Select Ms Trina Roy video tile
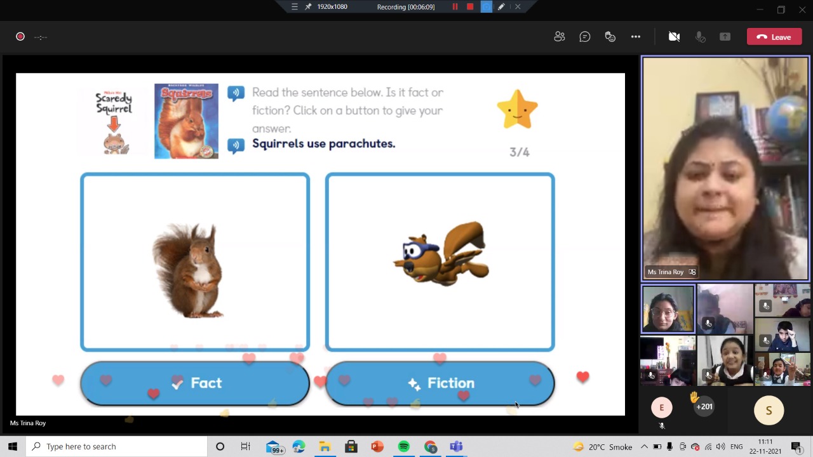The width and height of the screenshot is (813, 457). click(725, 168)
